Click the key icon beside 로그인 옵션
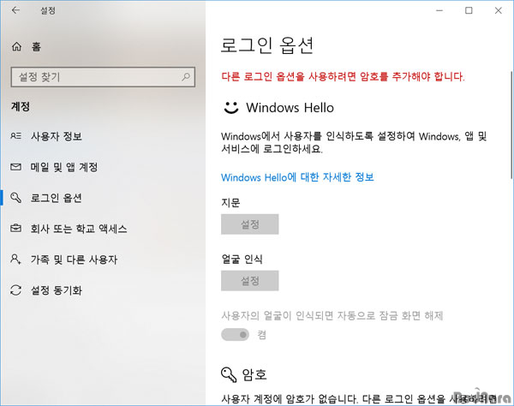 point(15,198)
